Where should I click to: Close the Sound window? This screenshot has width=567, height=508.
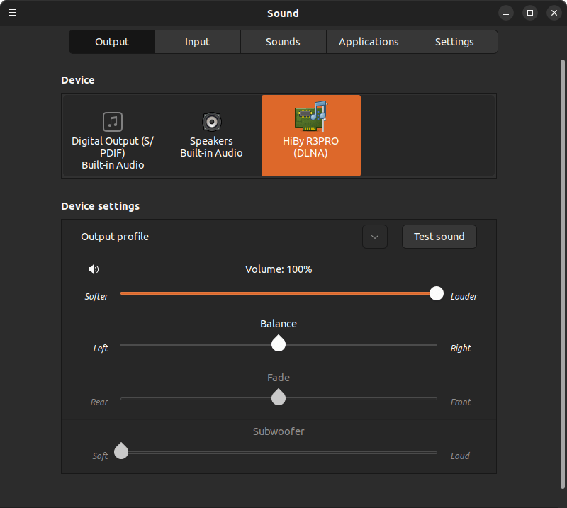pyautogui.click(x=554, y=13)
